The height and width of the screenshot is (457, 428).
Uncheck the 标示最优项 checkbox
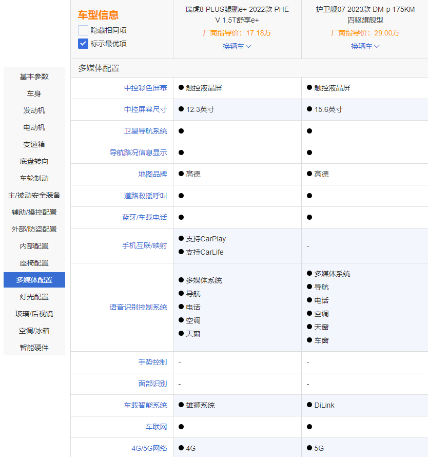[x=83, y=44]
